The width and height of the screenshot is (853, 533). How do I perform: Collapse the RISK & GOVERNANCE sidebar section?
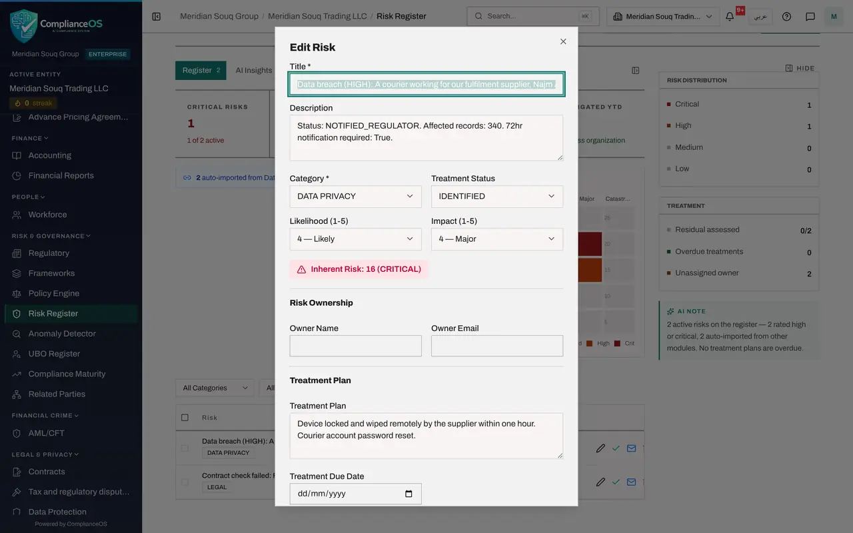point(50,236)
